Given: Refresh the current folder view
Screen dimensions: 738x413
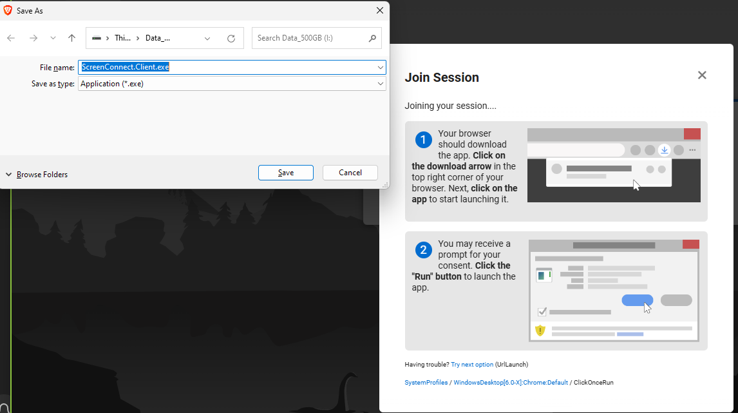Looking at the screenshot, I should [231, 39].
